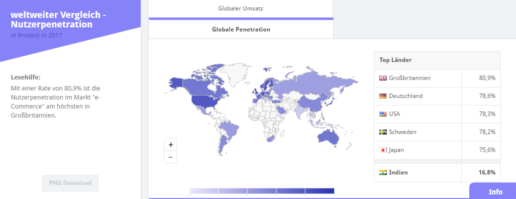
Task: Zoom in on the map with plus button
Action: coord(170,144)
